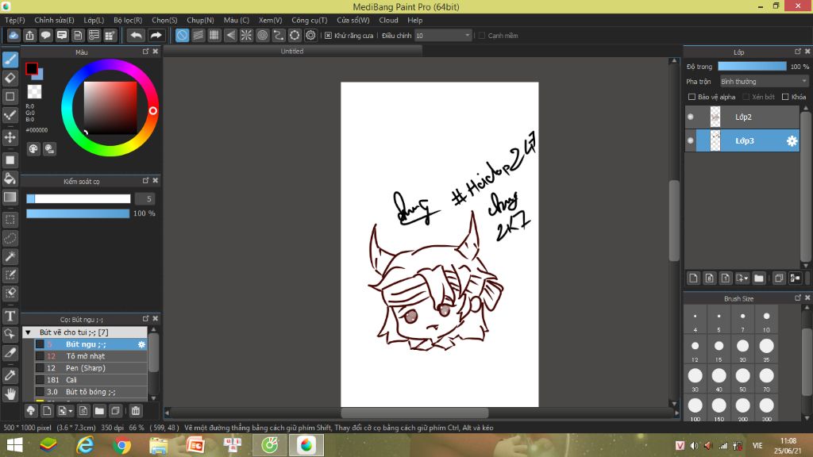Select the Lasso tool

coord(10,238)
